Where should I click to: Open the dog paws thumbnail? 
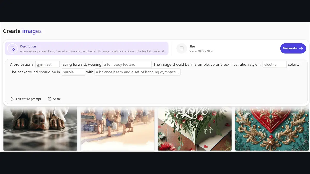tap(40, 129)
